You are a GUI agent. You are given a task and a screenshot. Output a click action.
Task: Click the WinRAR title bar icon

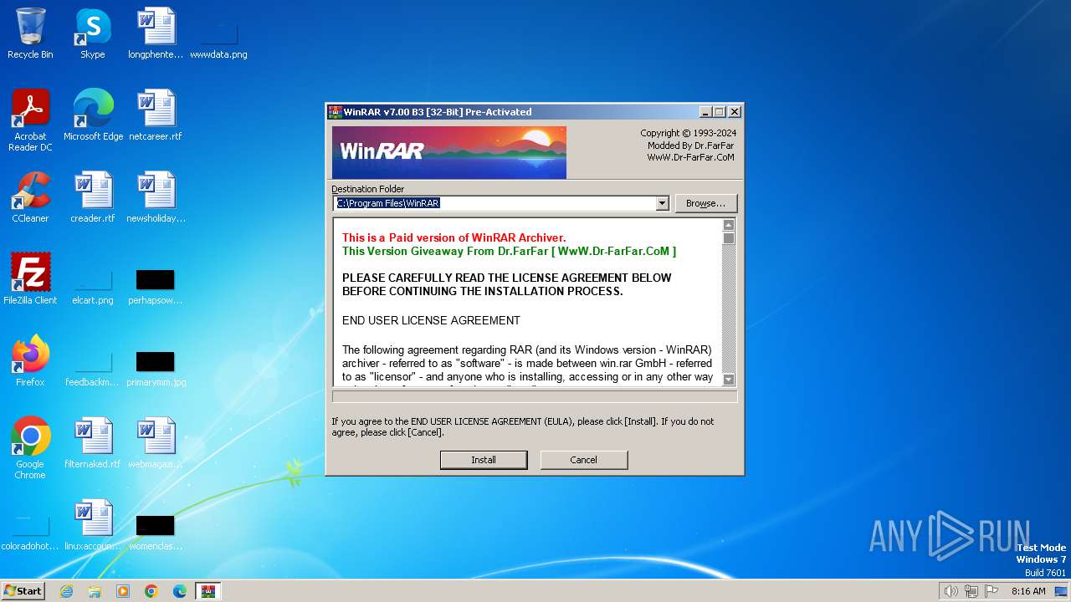335,112
